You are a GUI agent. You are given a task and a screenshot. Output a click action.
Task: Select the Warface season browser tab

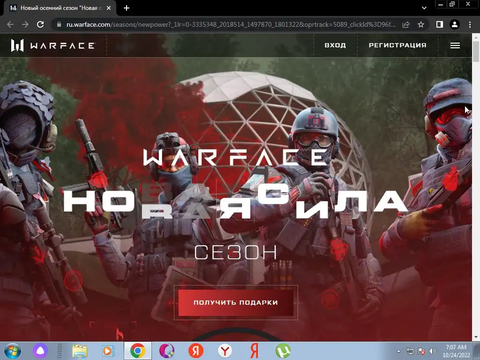pyautogui.click(x=60, y=8)
